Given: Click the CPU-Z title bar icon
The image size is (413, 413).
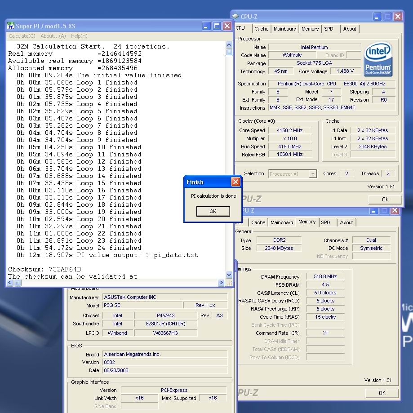Looking at the screenshot, I should point(236,16).
